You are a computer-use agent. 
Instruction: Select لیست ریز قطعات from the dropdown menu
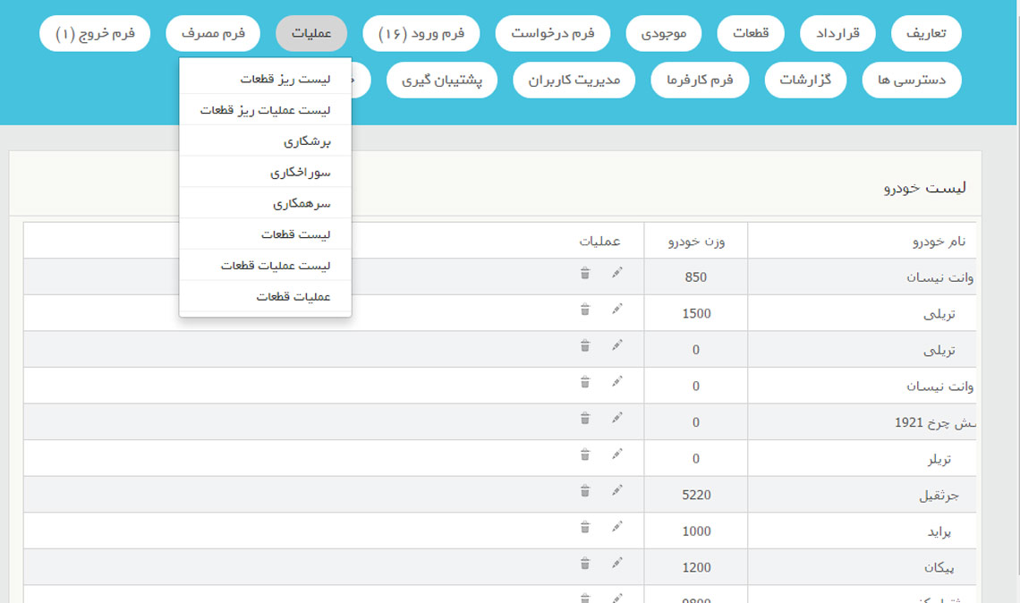tap(266, 79)
